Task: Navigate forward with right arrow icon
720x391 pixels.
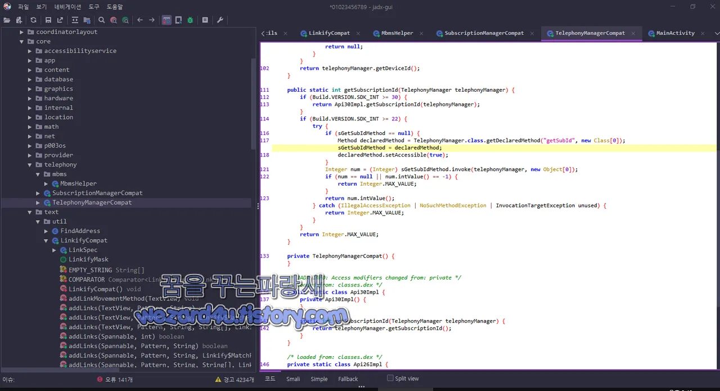Action: [152, 20]
